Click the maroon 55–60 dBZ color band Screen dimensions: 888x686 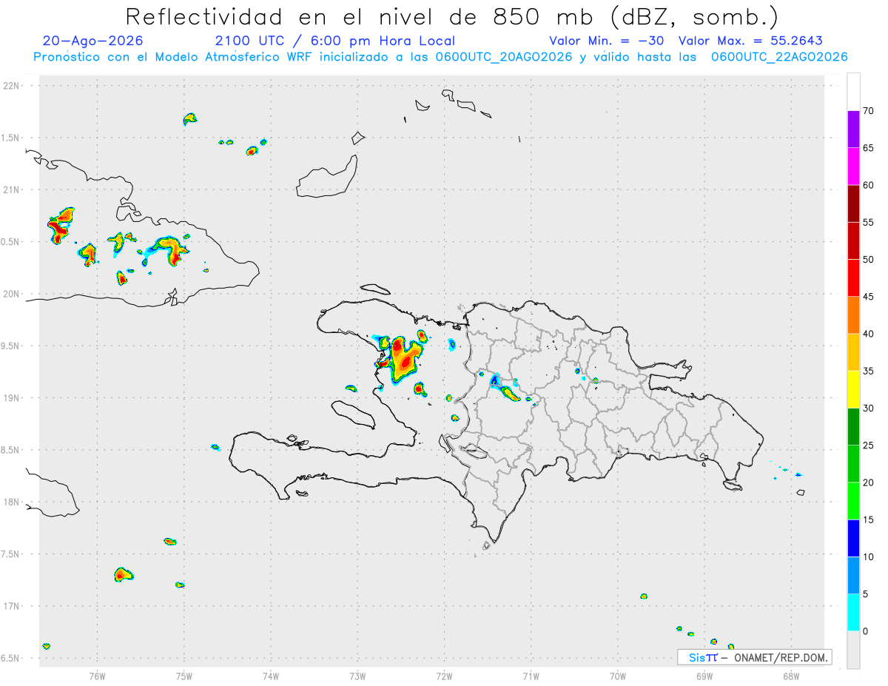[853, 204]
